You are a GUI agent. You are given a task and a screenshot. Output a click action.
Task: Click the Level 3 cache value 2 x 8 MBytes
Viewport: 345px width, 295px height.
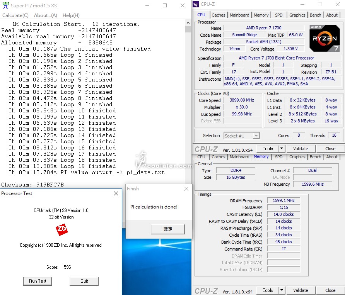coord(303,121)
